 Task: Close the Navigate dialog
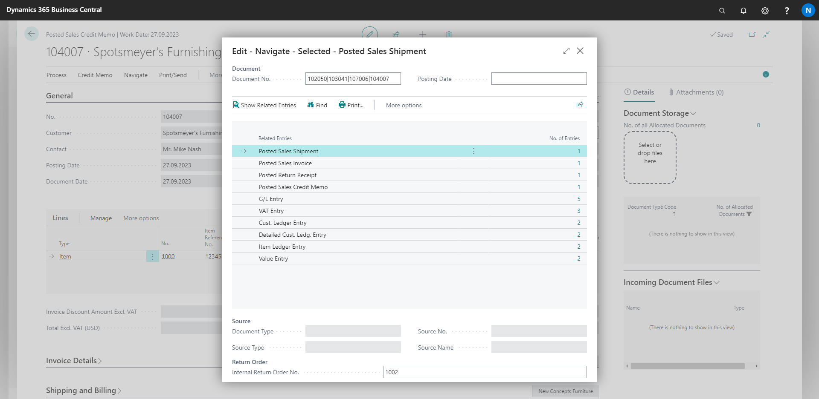click(x=580, y=51)
